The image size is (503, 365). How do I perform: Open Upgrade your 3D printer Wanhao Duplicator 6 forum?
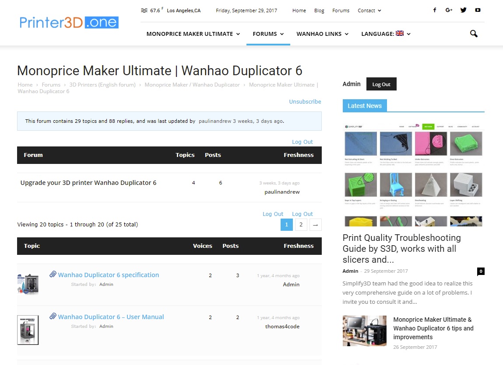[88, 183]
